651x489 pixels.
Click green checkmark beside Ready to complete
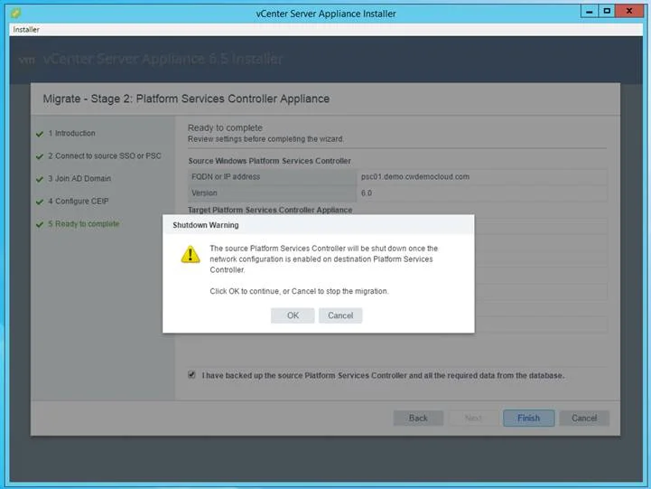pyautogui.click(x=40, y=224)
